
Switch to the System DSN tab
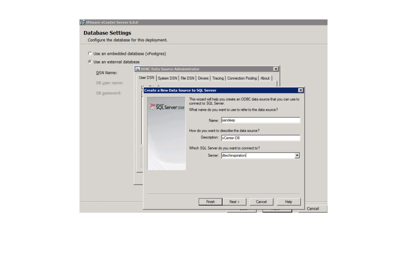click(167, 78)
